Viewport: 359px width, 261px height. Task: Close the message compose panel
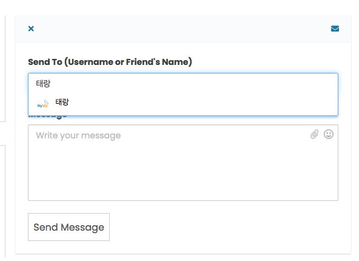31,29
